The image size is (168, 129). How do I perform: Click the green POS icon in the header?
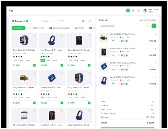[128, 11]
